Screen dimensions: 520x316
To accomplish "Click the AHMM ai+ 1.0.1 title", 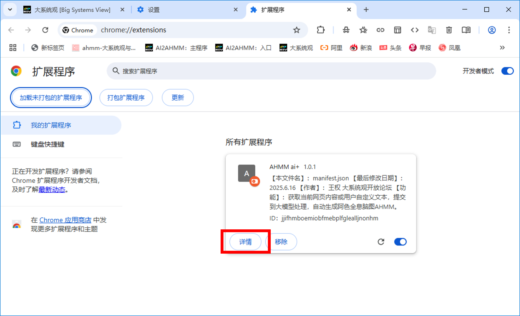I will point(292,167).
